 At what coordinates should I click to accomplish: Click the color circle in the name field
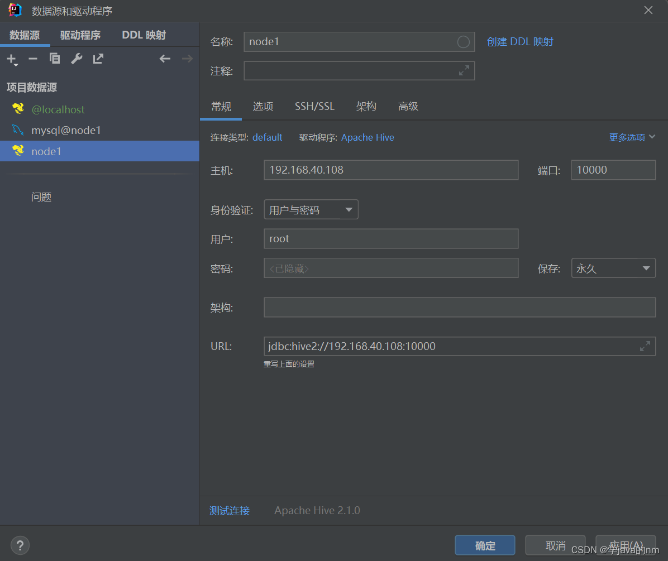click(463, 42)
